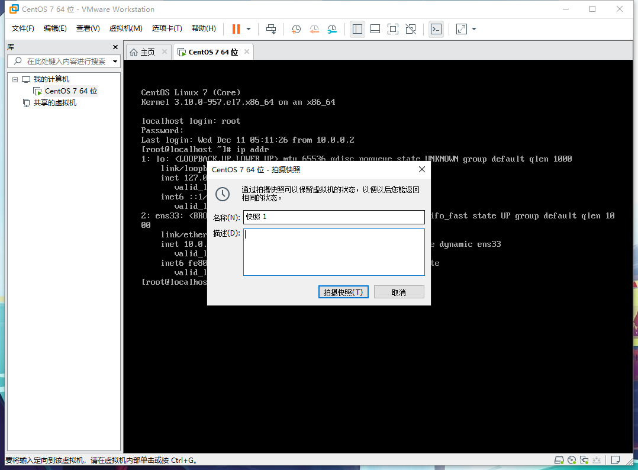Open the message log note icon
This screenshot has width=638, height=470.
tap(616, 461)
